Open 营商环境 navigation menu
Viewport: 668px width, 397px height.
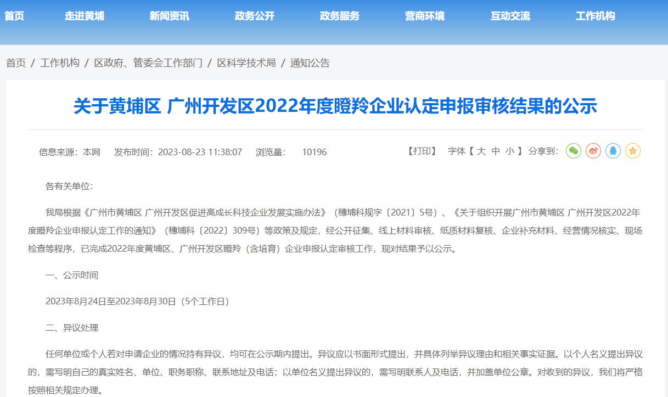425,16
